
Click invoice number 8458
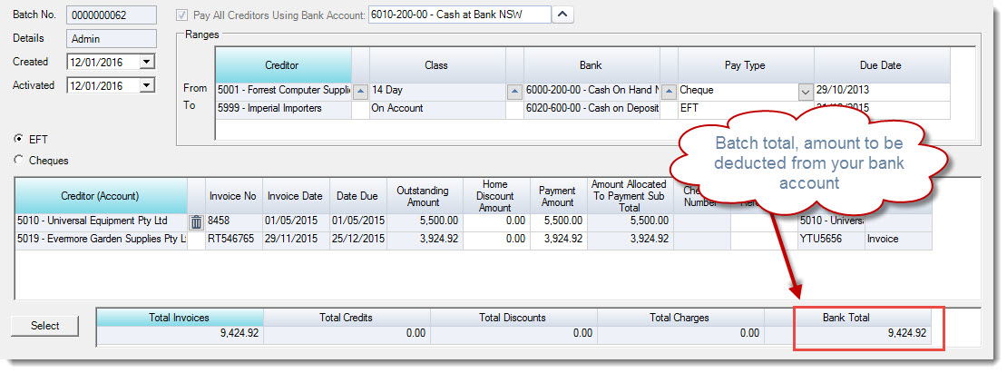pos(234,221)
